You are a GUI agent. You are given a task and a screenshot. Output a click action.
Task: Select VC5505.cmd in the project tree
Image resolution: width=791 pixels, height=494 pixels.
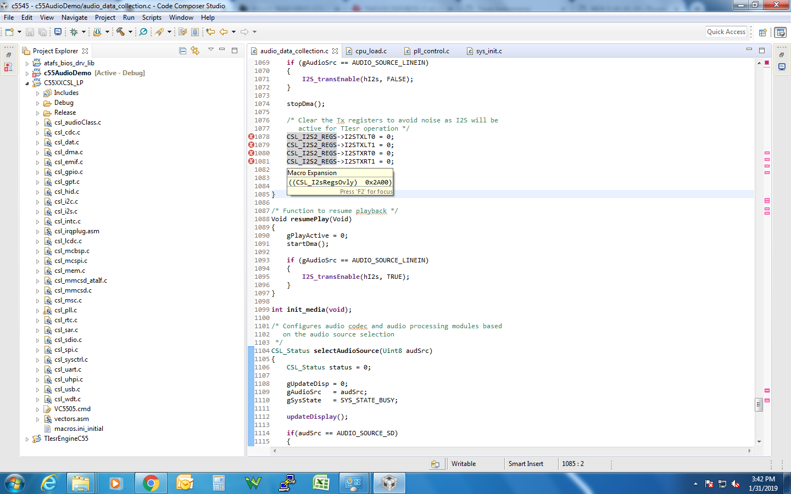coord(73,409)
